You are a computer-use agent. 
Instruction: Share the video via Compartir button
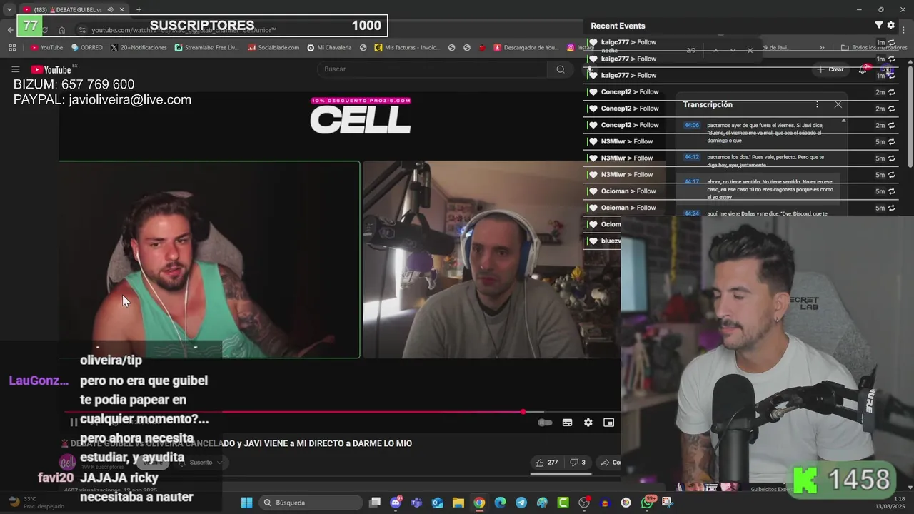[x=610, y=463]
